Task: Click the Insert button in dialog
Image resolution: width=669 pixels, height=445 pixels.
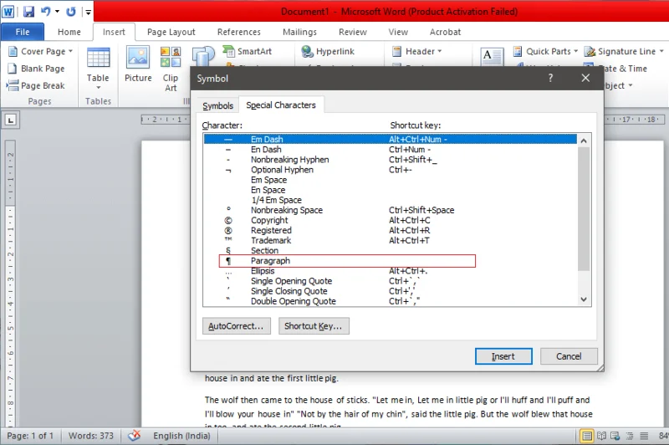Action: [503, 356]
